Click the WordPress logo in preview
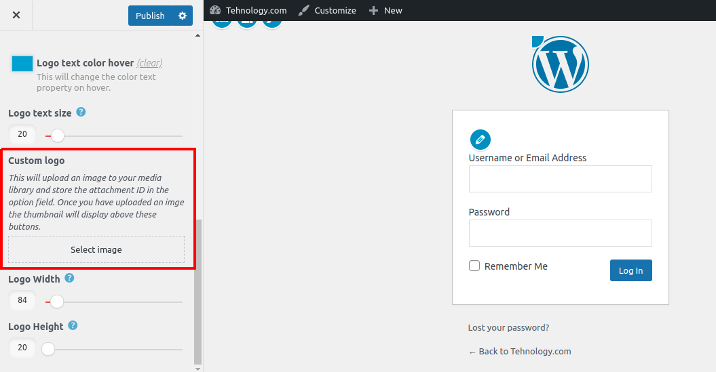 click(561, 65)
